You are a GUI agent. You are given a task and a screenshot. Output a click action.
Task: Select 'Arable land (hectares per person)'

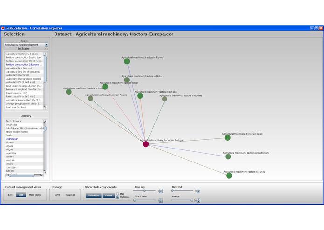[24, 79]
